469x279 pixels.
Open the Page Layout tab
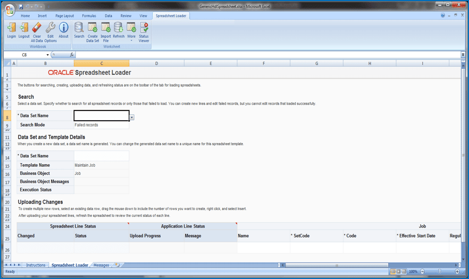coord(64,16)
